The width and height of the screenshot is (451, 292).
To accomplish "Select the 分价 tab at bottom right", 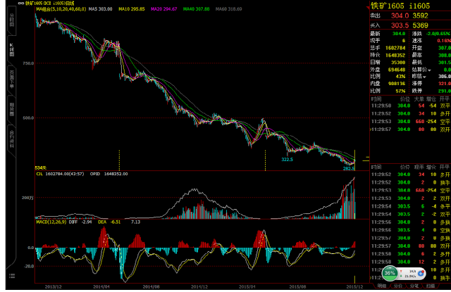I will (398, 286).
